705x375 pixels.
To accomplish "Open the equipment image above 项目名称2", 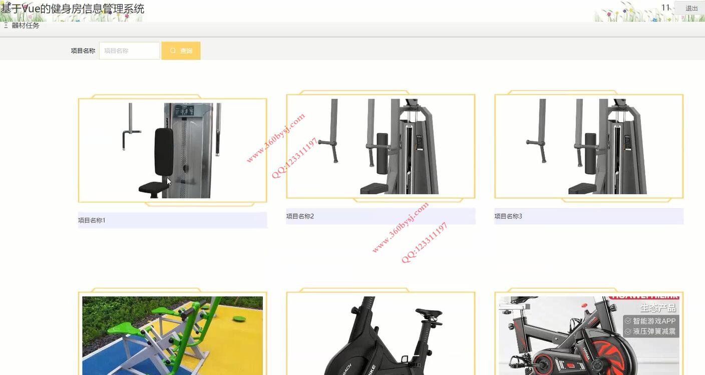I will point(381,146).
